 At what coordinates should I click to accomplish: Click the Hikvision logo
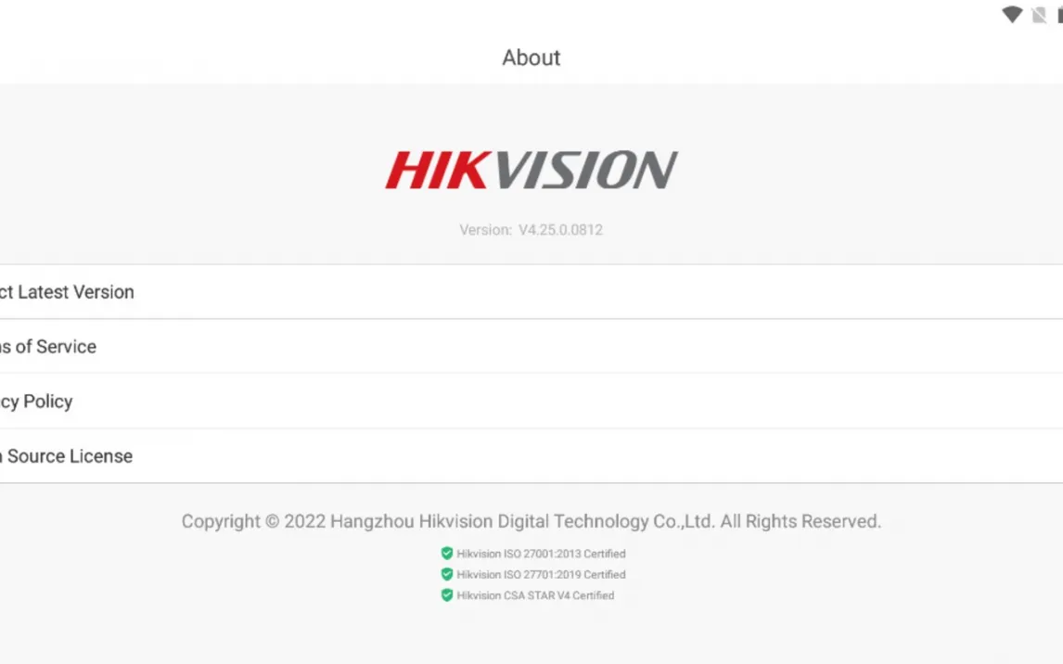coord(531,171)
